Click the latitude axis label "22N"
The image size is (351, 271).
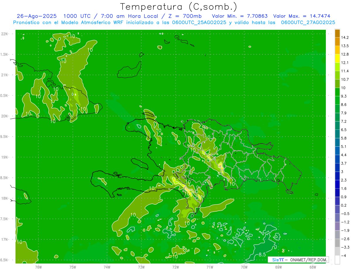pyautogui.click(x=4, y=34)
